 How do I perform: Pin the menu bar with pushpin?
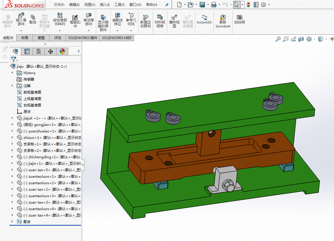coord(167,5)
